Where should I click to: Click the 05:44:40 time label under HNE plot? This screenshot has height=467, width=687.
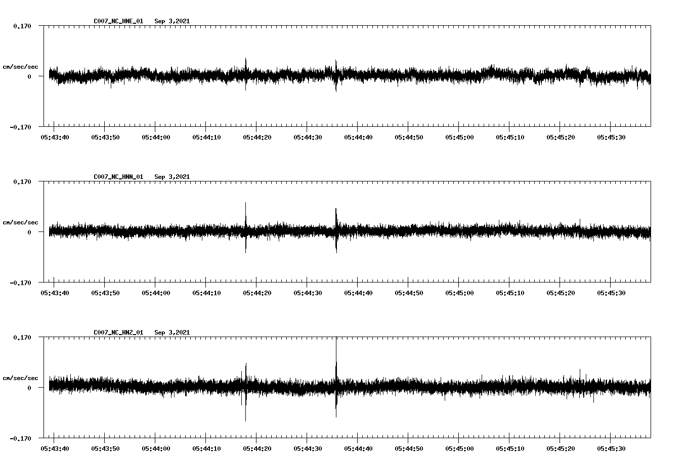(x=358, y=137)
